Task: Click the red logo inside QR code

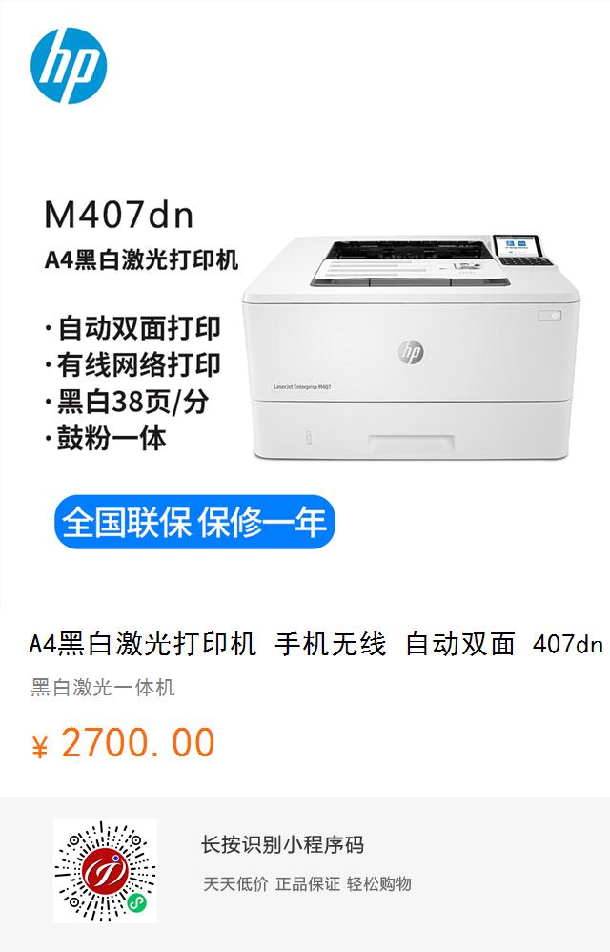Action: click(x=105, y=871)
